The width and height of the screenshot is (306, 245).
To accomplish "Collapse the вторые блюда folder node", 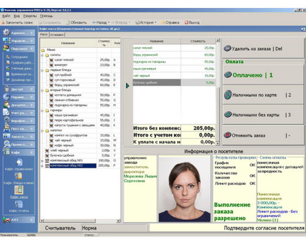I will [42, 90].
